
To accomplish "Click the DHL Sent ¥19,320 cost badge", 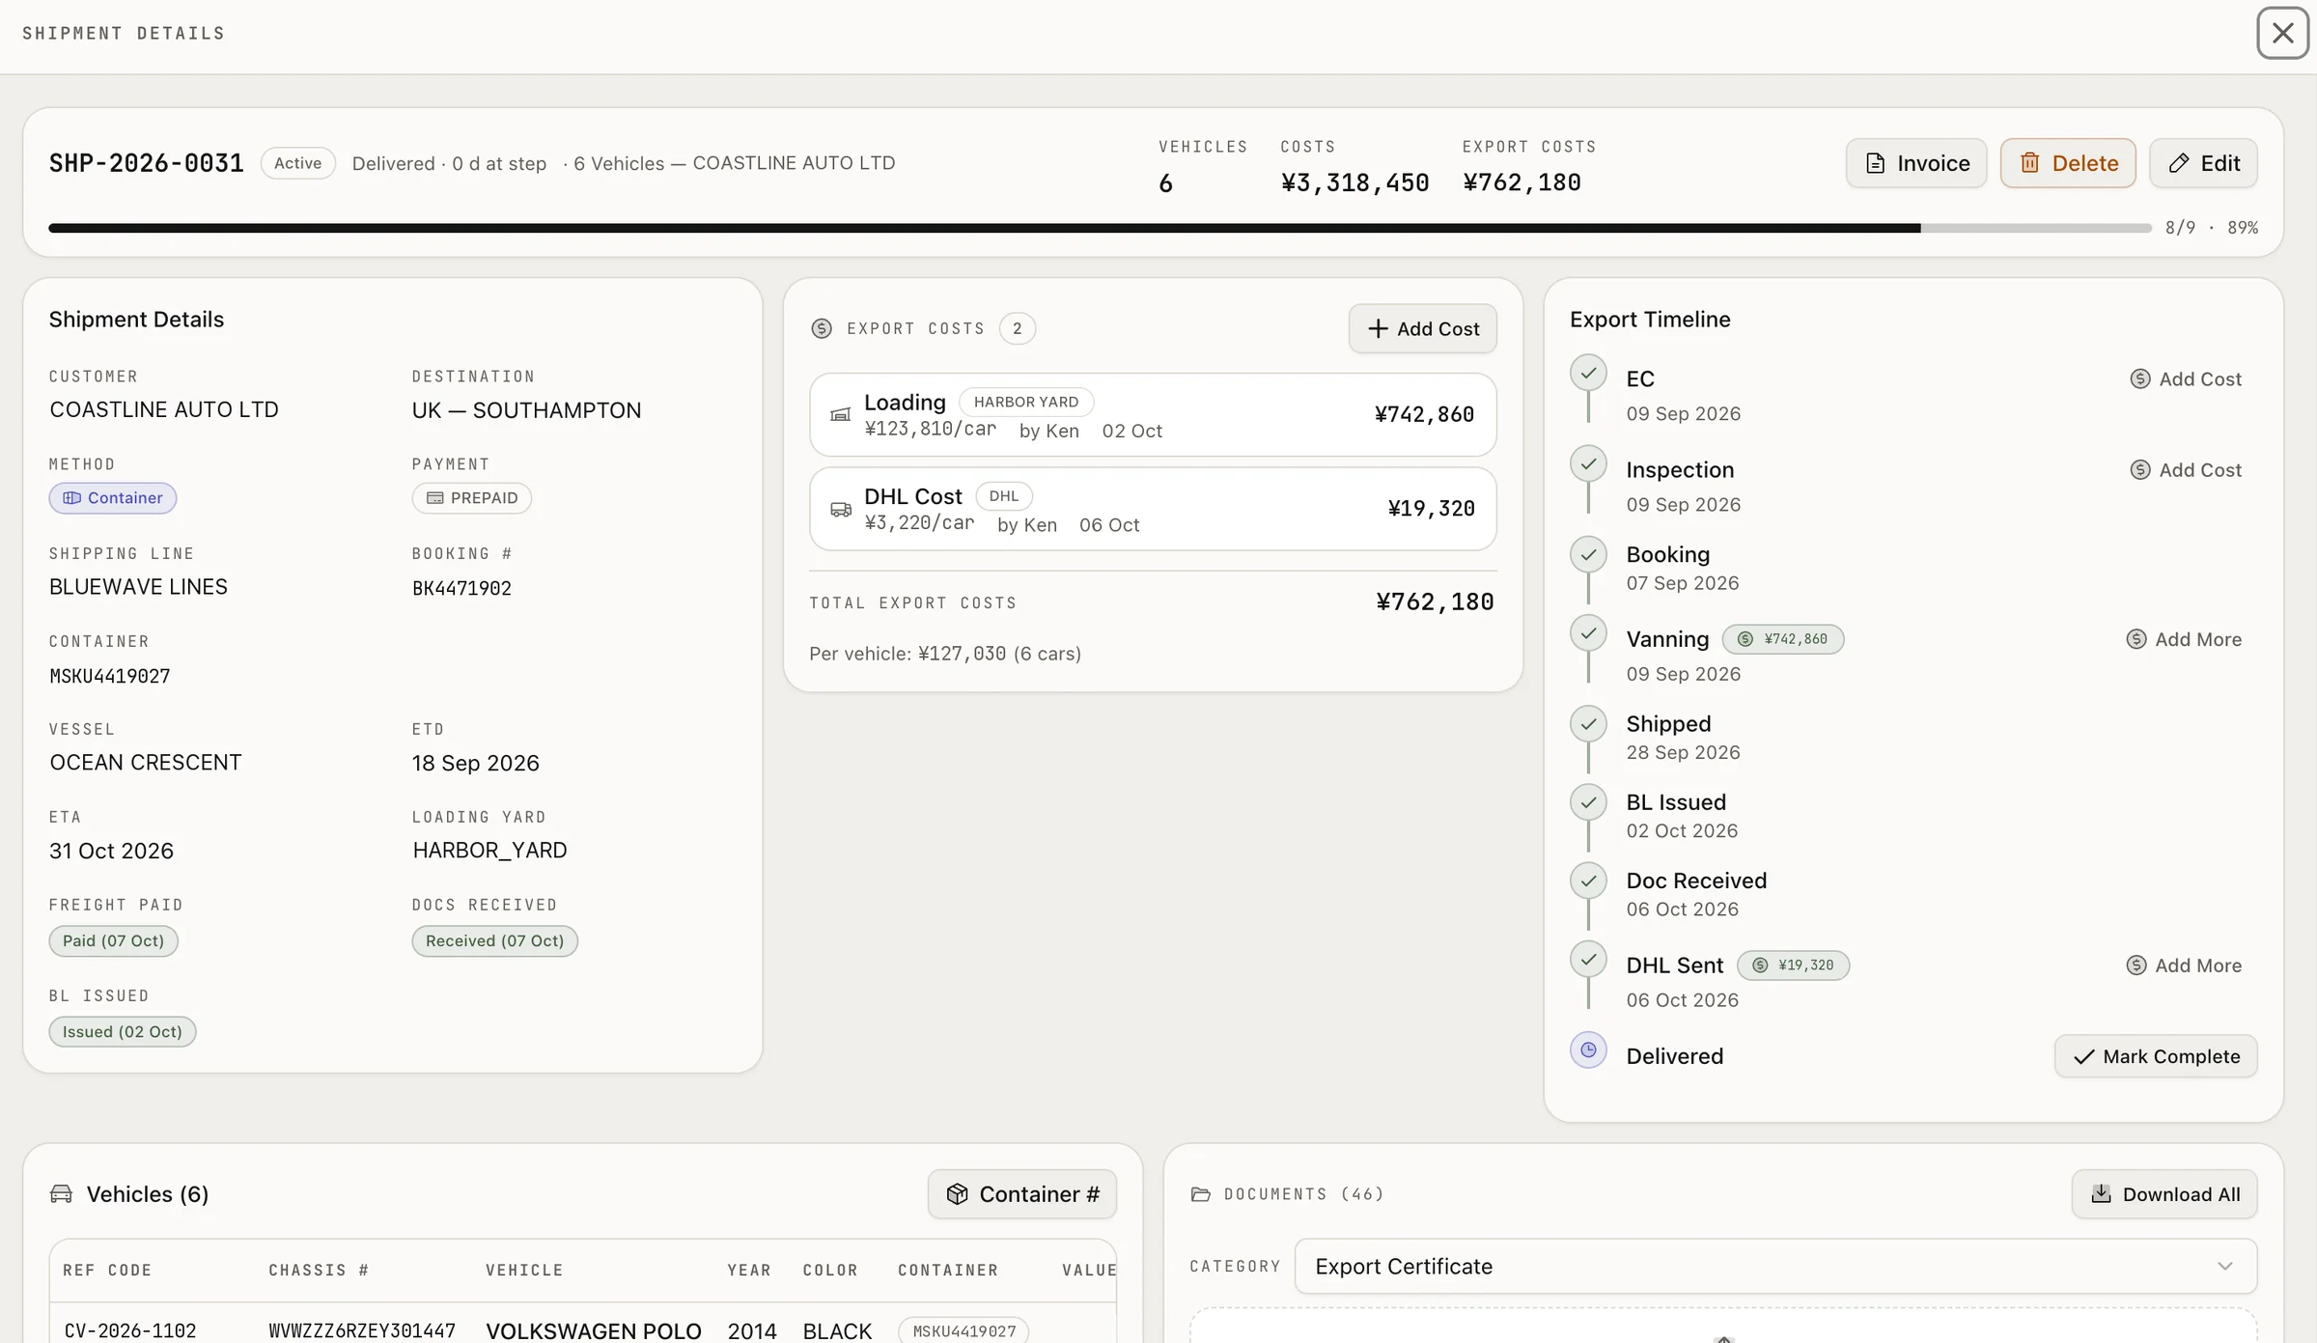I will click(x=1793, y=965).
